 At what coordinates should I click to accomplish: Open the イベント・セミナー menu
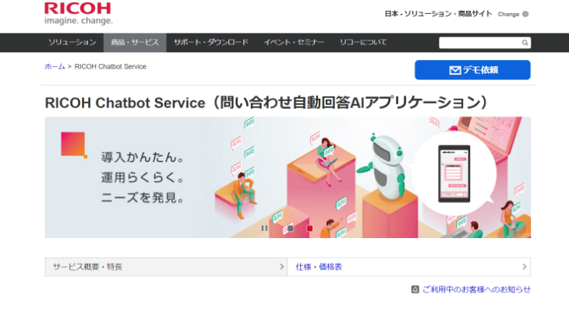tap(294, 42)
